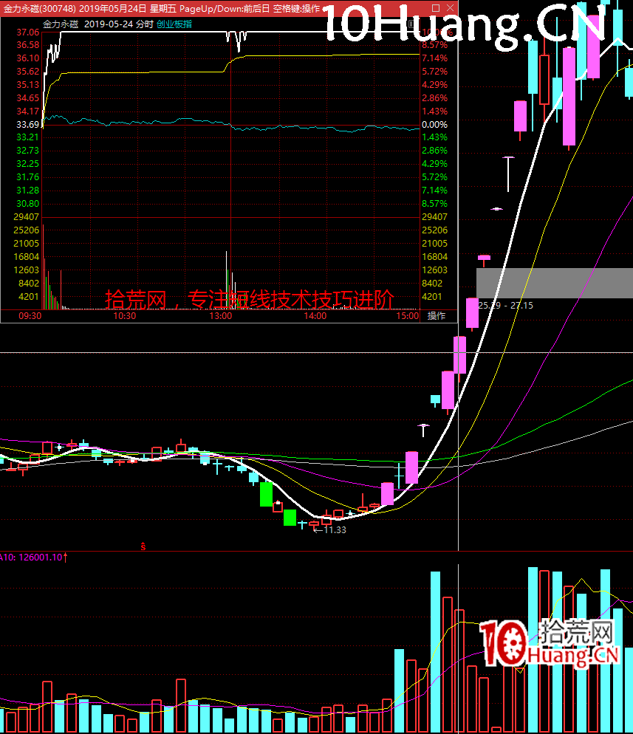Click the 25.29 - 27.15 gap label
Viewport: 633px width, 734px height.
click(506, 305)
